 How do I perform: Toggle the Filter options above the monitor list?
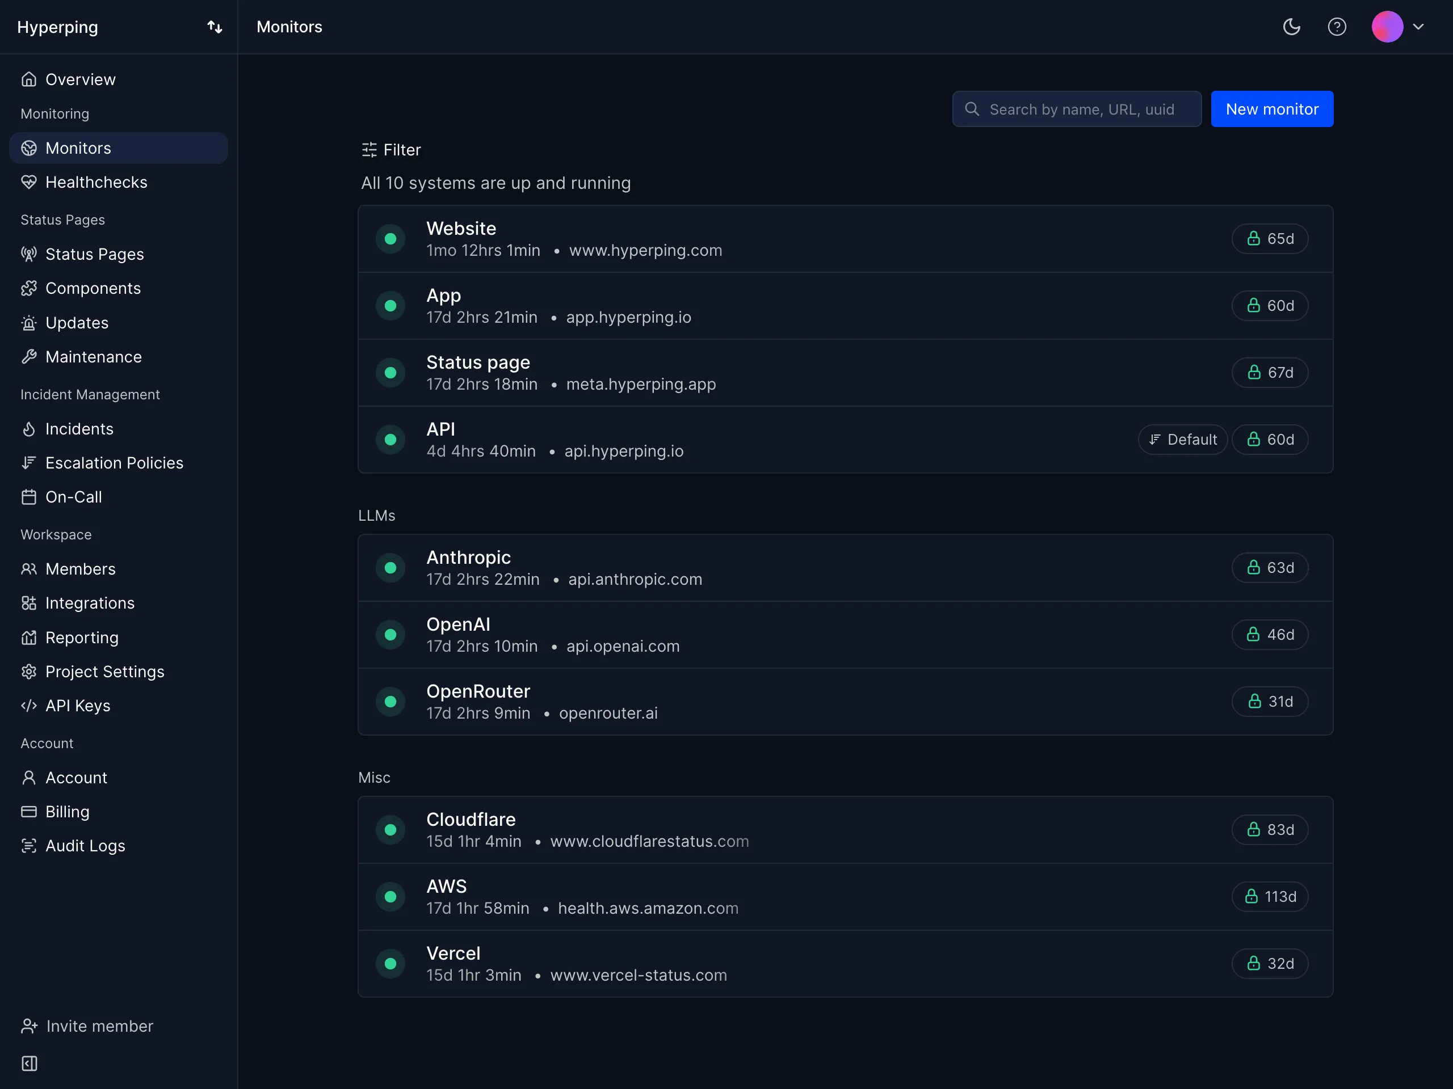point(392,150)
